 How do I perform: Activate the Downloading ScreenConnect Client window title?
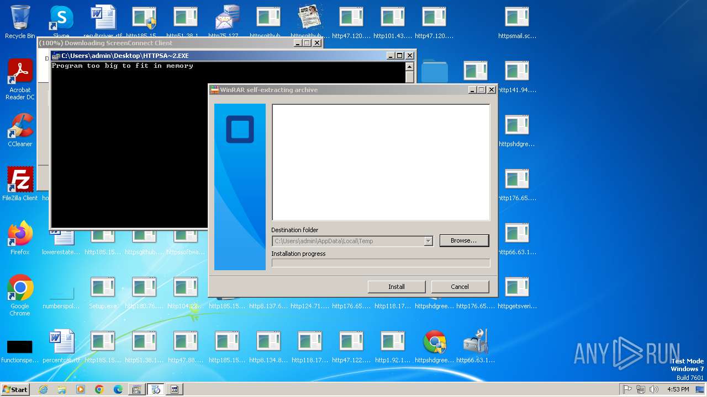105,43
